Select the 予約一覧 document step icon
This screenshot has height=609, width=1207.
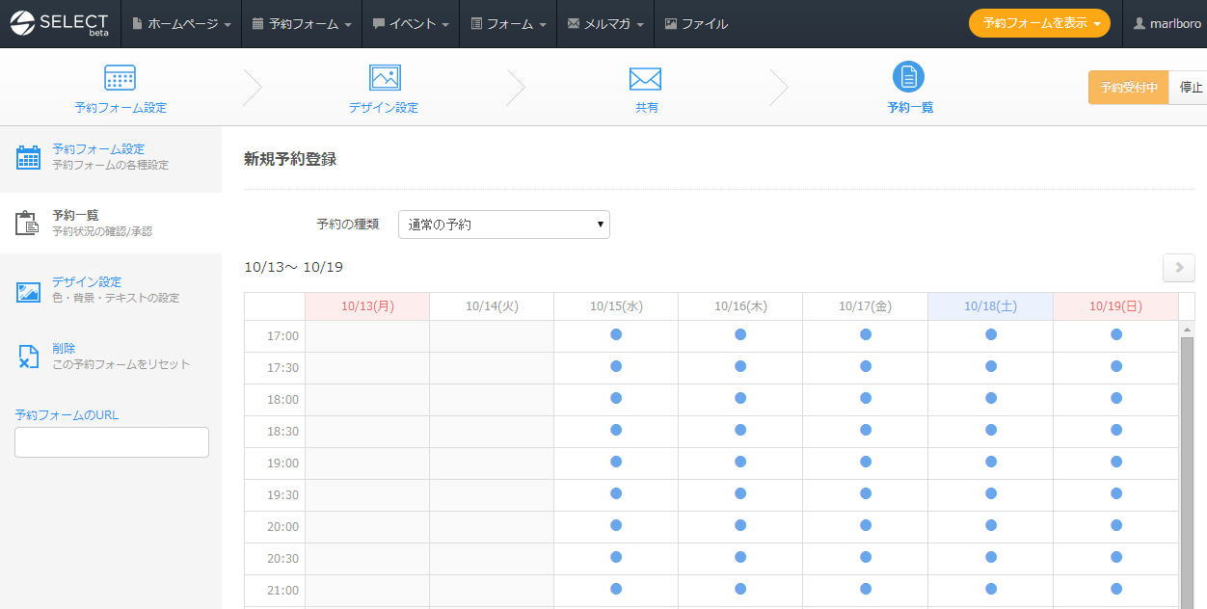(908, 75)
